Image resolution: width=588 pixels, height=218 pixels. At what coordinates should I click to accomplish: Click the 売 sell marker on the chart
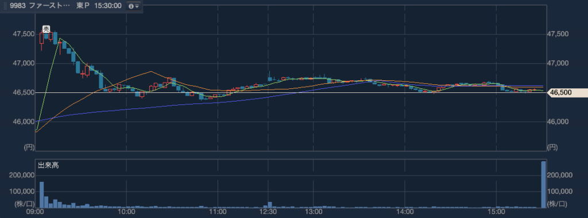(x=46, y=29)
